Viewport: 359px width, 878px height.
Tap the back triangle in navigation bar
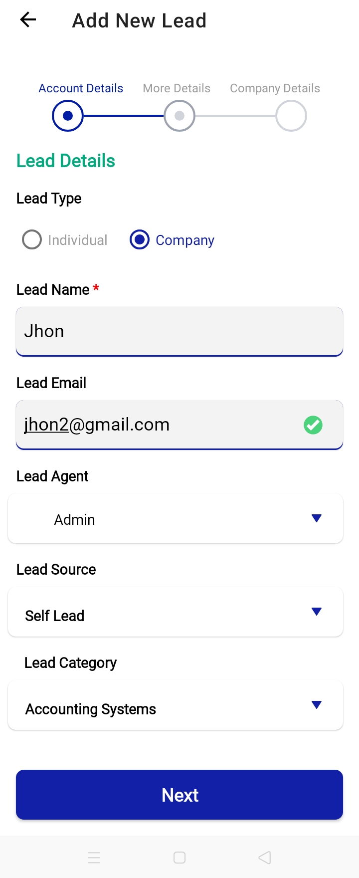click(264, 858)
